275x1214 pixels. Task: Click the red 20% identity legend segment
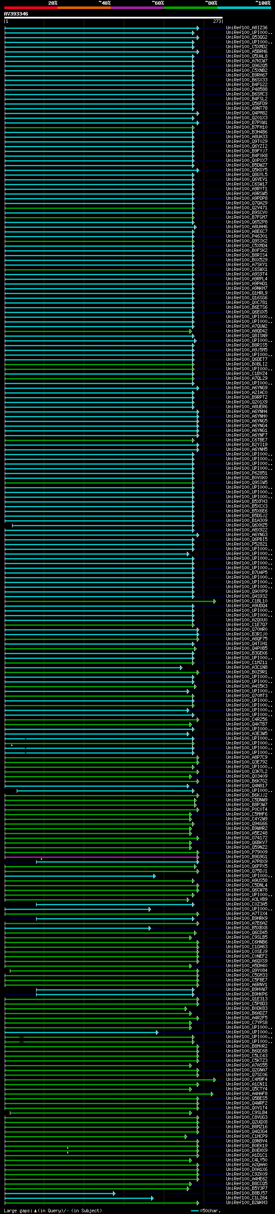point(31,8)
